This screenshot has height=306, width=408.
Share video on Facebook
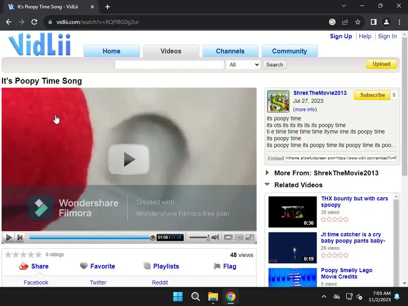click(36, 282)
